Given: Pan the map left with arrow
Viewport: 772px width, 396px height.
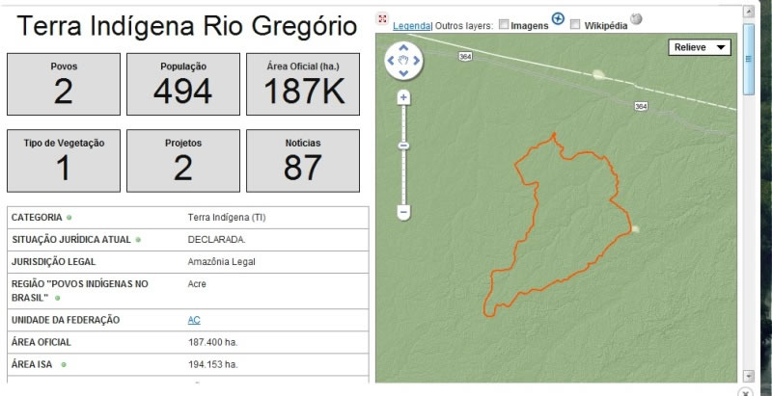Looking at the screenshot, I should [392, 61].
